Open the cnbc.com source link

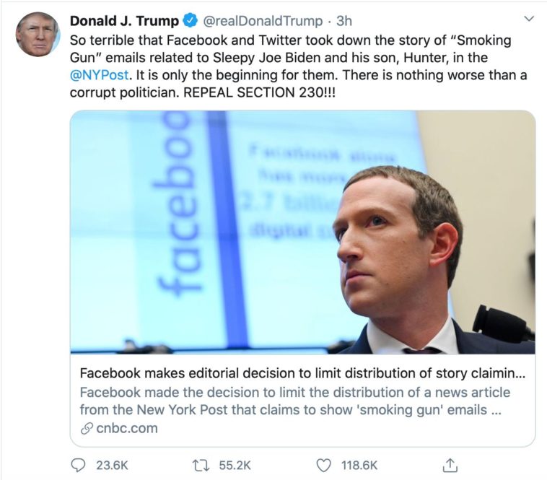click(126, 428)
